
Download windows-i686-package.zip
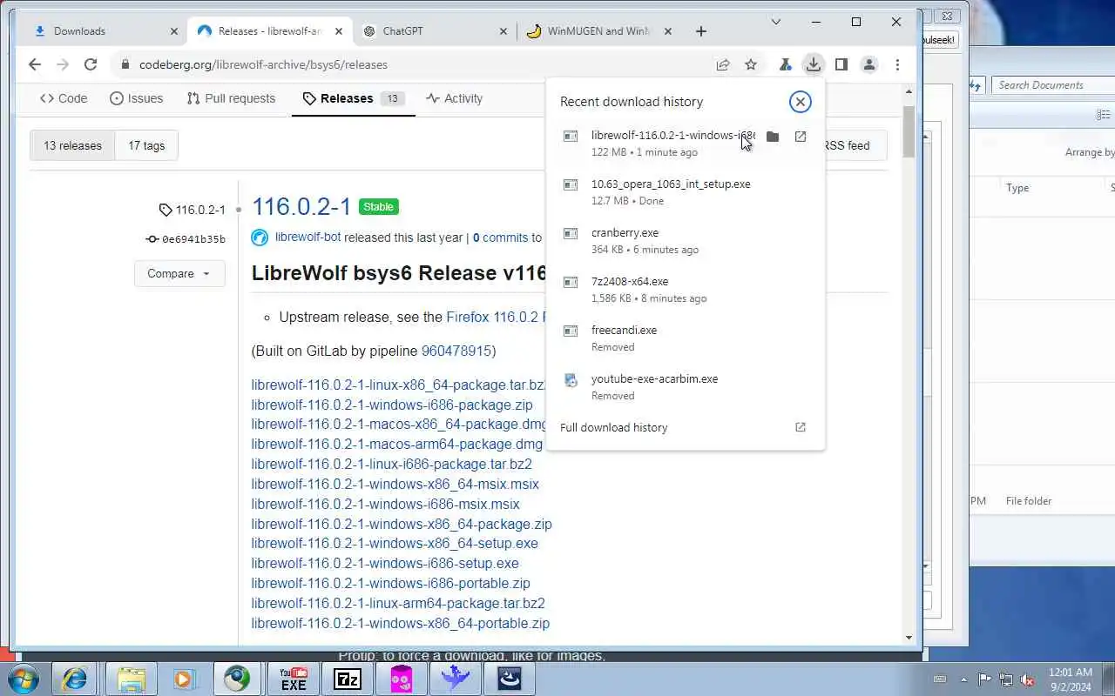[x=392, y=405]
